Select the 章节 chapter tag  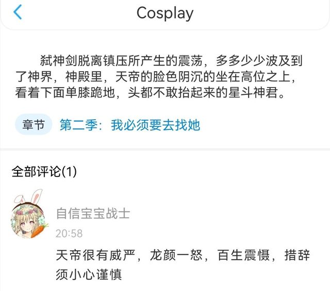[x=34, y=124]
